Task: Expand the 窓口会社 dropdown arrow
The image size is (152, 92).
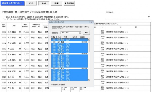Action: pos(80,33)
